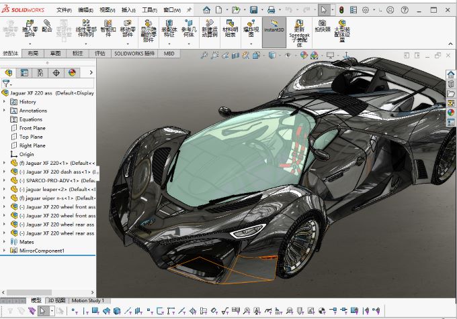Click tree filter funnel icon

coord(6,84)
